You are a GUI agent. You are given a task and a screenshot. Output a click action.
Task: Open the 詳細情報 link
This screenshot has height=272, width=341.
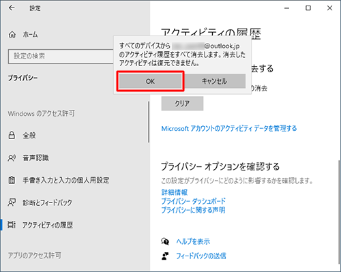coord(175,192)
